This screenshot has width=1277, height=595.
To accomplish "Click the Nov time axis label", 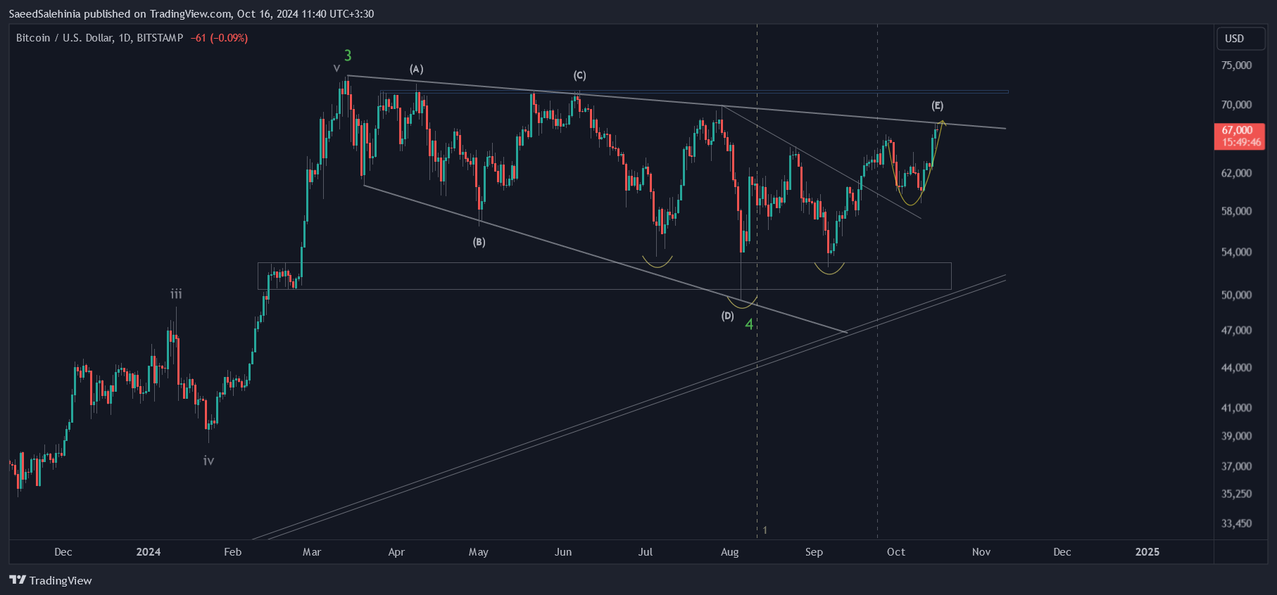I will coord(981,552).
